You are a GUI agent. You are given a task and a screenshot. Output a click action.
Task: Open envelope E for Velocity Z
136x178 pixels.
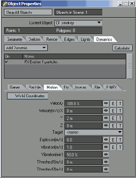[113, 125]
